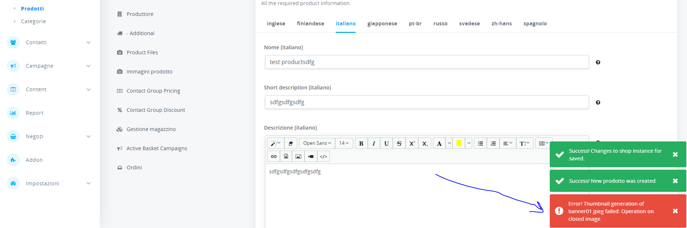Apply superscript formatting
The image size is (687, 228).
tap(412, 143)
